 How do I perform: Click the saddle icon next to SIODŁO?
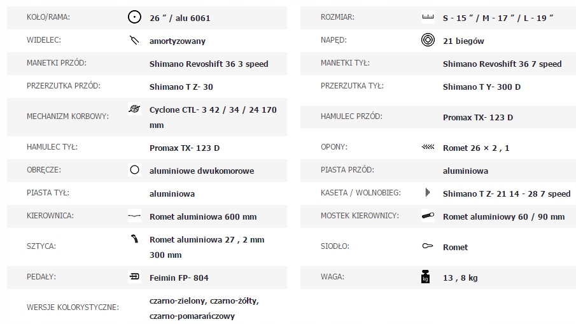point(428,246)
